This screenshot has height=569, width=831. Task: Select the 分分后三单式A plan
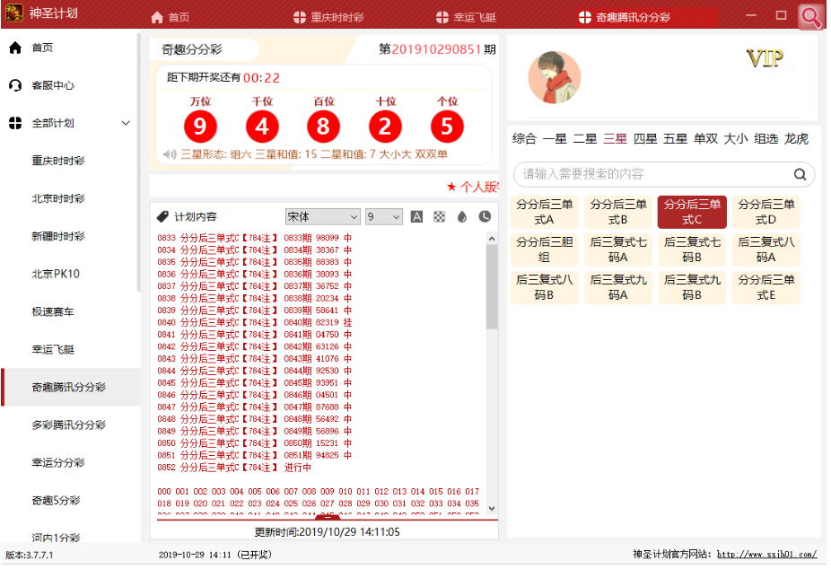(x=545, y=212)
